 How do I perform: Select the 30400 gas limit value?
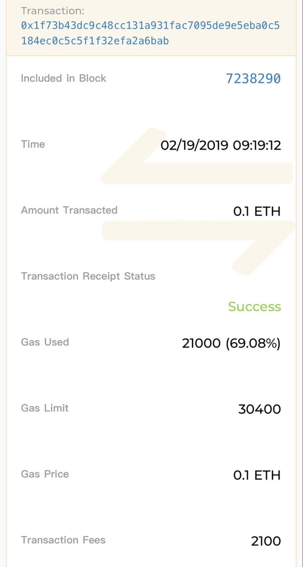pyautogui.click(x=259, y=409)
